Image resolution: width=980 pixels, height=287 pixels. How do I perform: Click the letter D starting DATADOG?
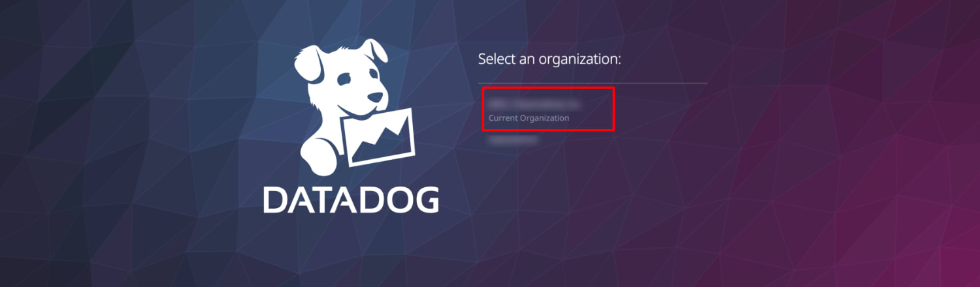point(275,200)
